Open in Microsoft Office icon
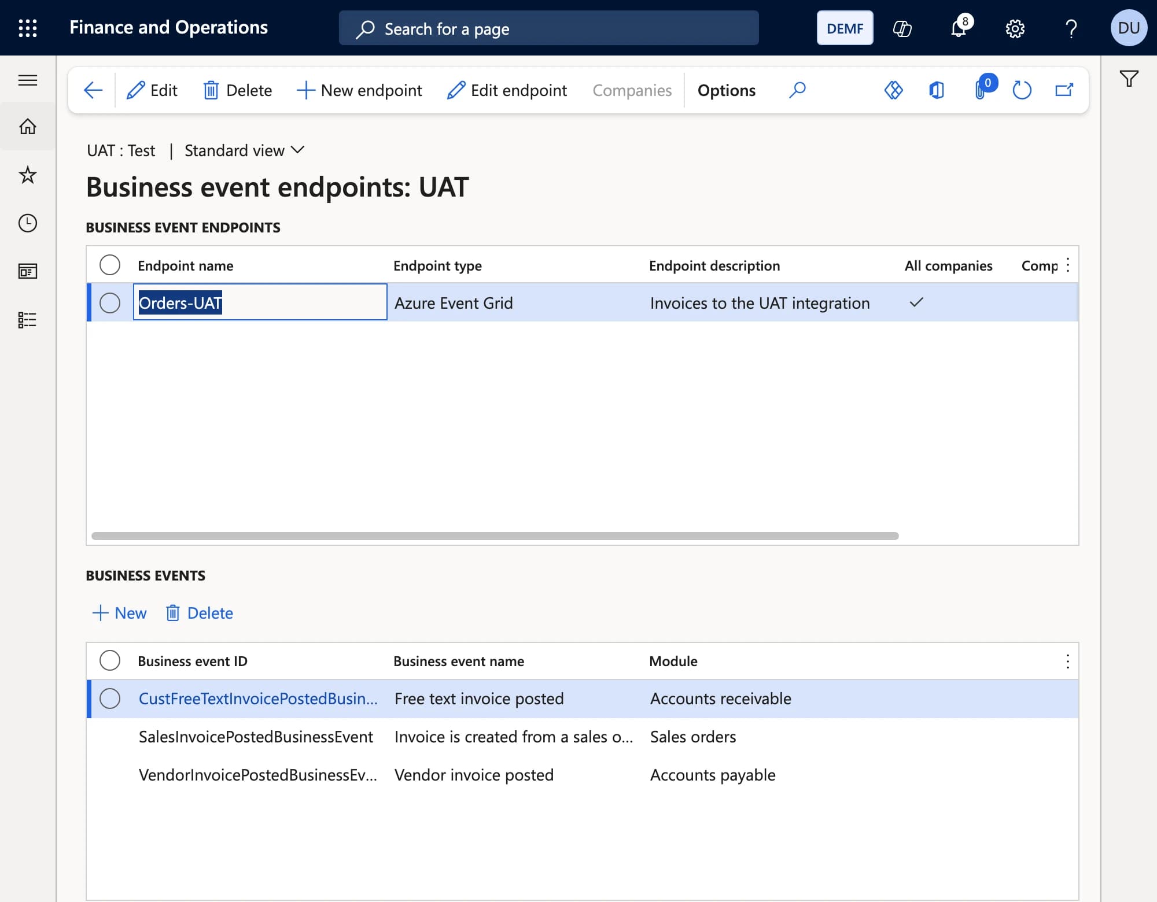 937,90
